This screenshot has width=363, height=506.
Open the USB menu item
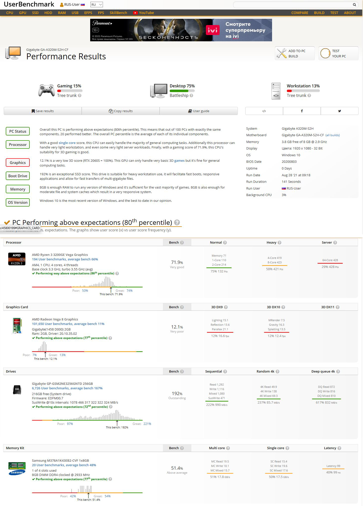(x=75, y=13)
